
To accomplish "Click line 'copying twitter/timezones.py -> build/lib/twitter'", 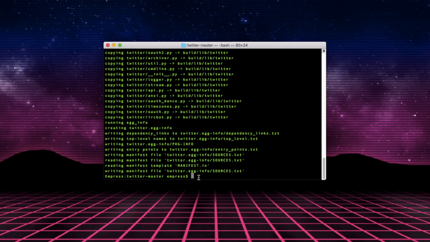I will 170,106.
